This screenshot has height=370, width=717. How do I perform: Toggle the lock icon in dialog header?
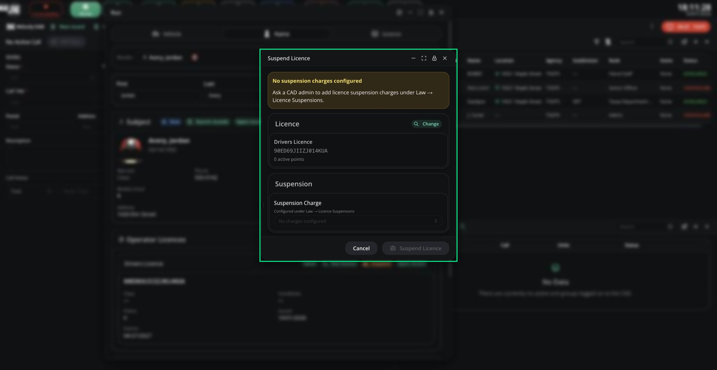(434, 58)
